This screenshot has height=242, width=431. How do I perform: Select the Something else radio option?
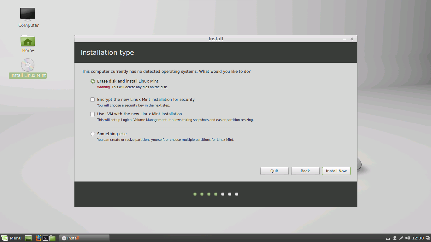93,134
